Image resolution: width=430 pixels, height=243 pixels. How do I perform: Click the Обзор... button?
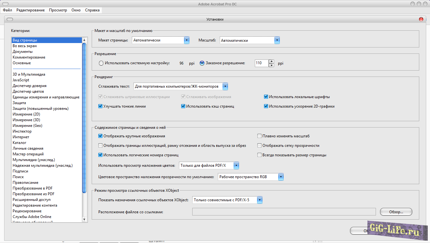coord(396,212)
